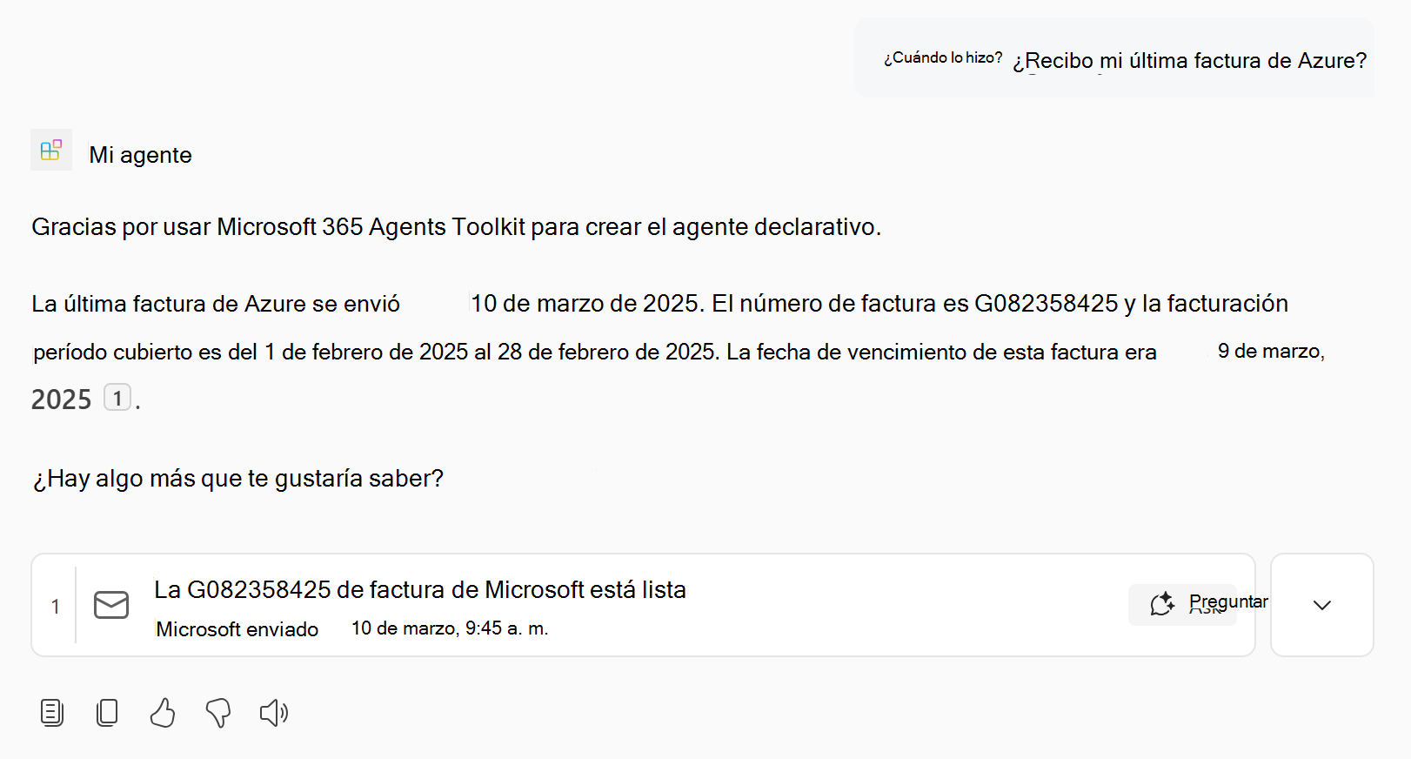Click the index 1 on the citation card
1411x759 pixels.
point(55,605)
